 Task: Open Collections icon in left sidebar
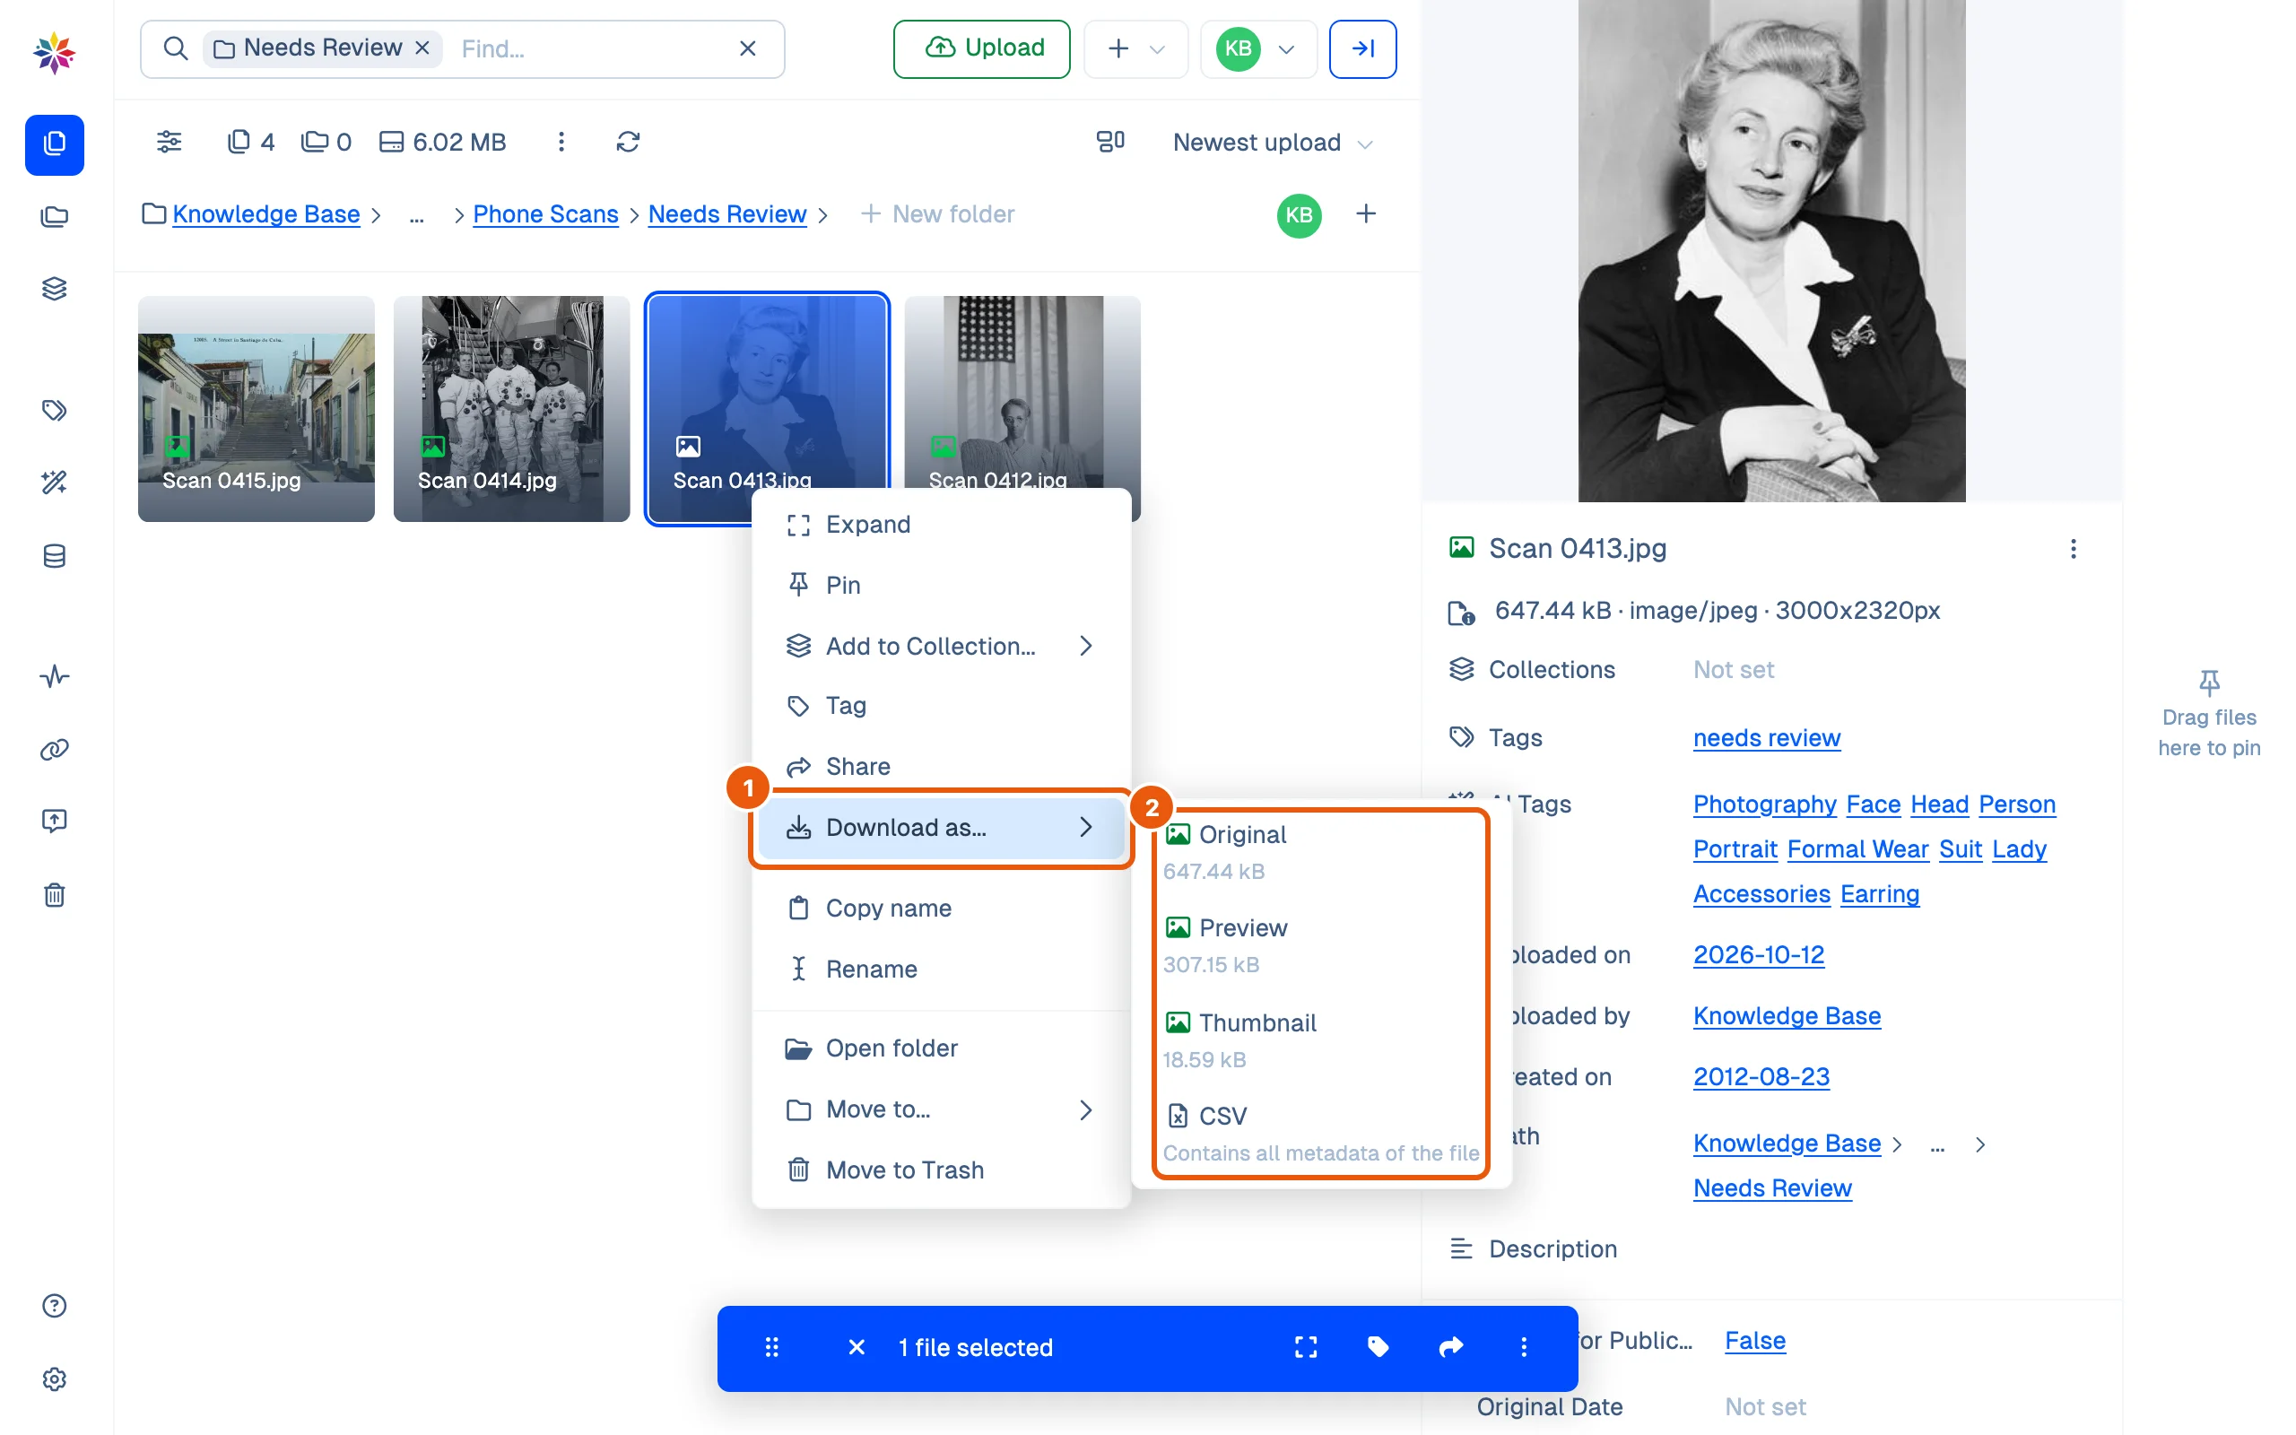pos(54,289)
